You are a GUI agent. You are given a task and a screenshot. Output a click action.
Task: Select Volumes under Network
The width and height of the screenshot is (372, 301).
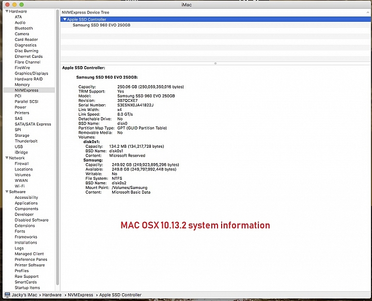(23, 175)
